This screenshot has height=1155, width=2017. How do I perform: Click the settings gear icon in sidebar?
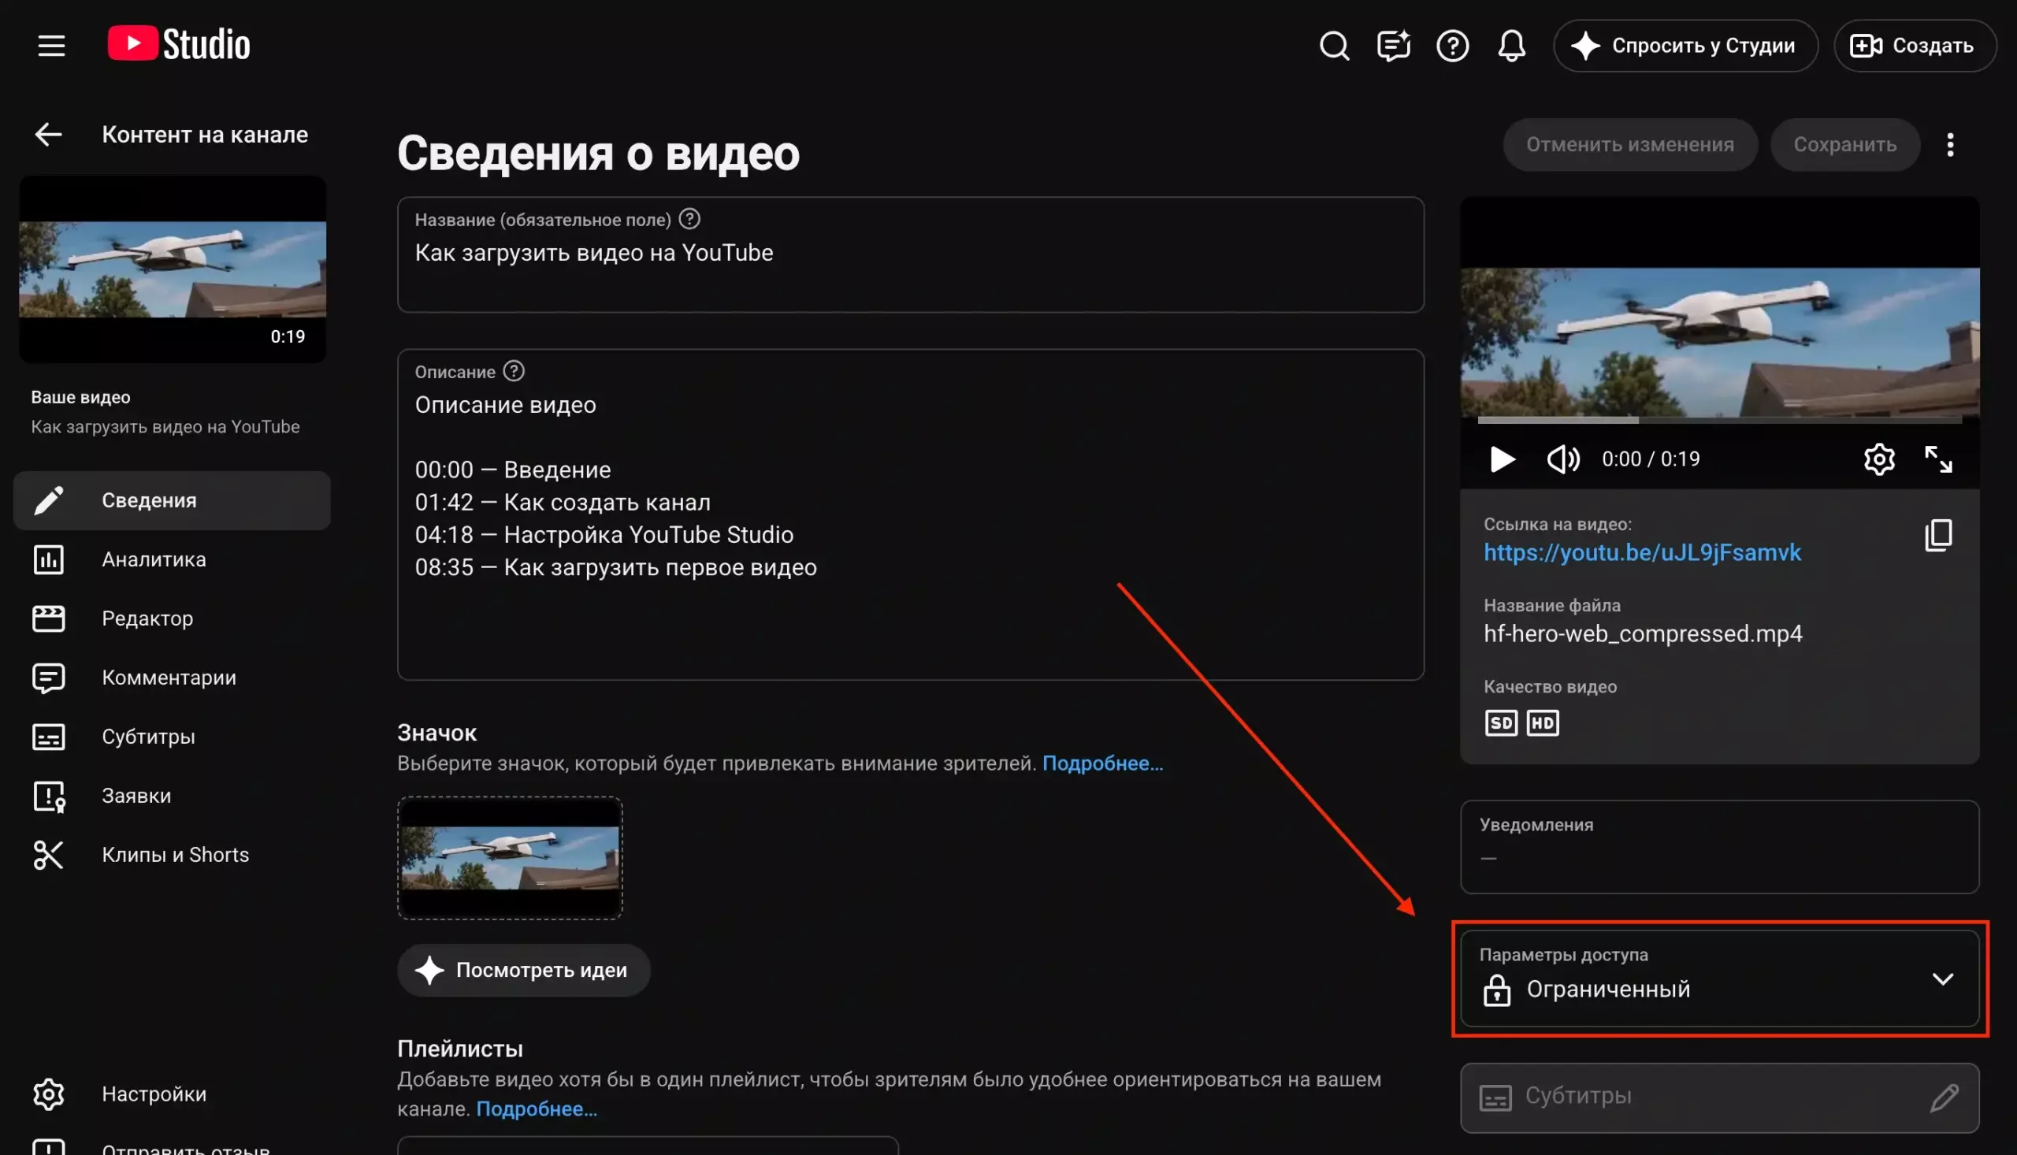coord(48,1094)
